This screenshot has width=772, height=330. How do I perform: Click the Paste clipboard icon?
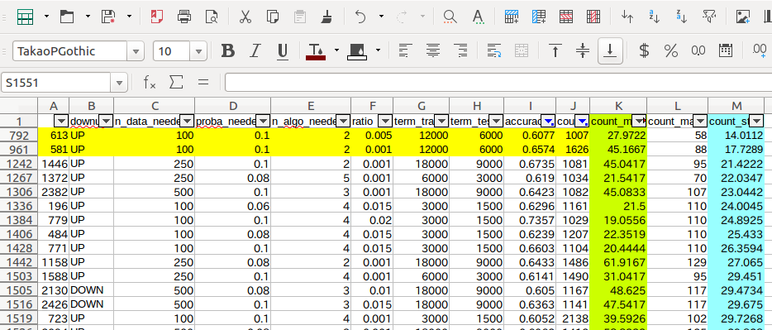pos(300,17)
